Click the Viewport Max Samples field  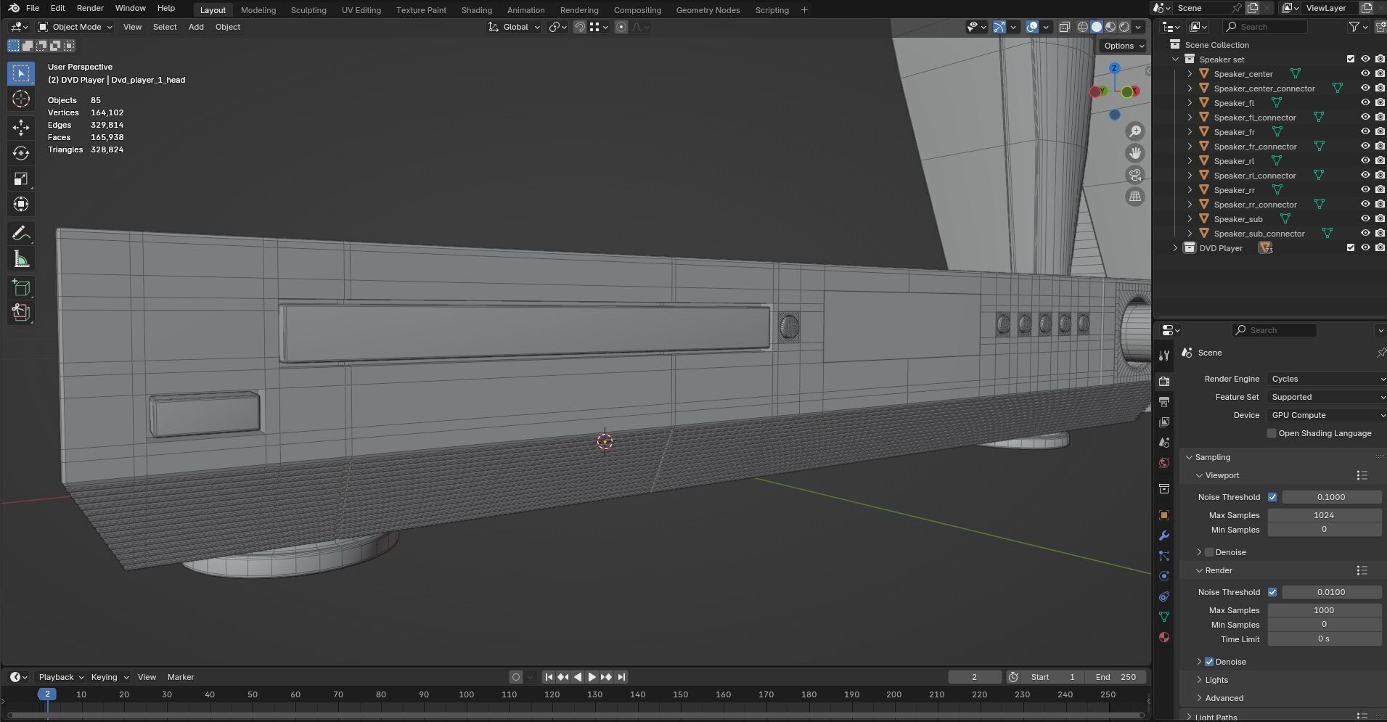[1324, 515]
